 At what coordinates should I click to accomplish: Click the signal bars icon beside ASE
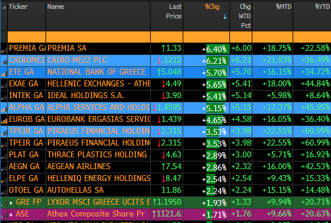point(4,215)
